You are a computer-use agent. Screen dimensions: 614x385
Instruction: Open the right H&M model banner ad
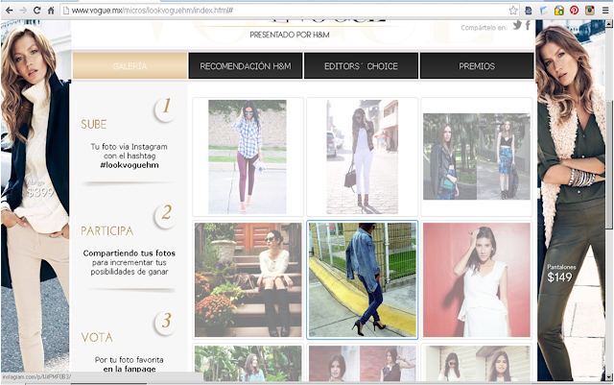[x=570, y=200]
